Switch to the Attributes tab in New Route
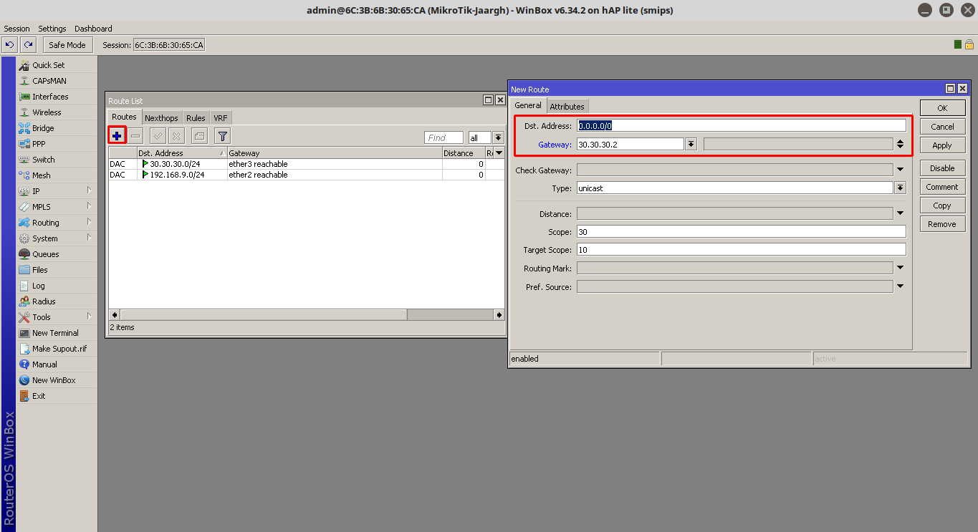This screenshot has width=978, height=532. click(x=567, y=105)
